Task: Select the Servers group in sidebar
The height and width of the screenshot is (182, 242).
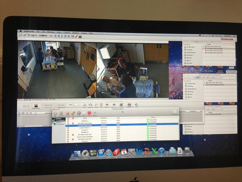Action: tap(58, 123)
